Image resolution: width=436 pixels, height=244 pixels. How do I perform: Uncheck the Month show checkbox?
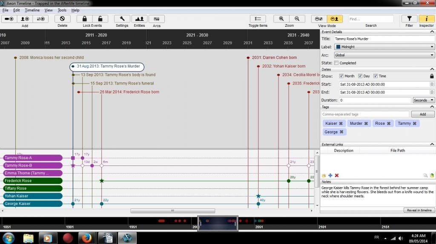(341, 76)
